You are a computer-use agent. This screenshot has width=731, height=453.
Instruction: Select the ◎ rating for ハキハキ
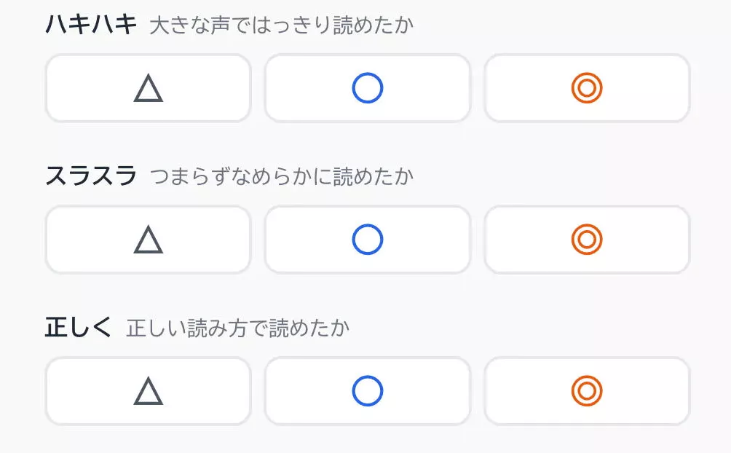pos(587,87)
